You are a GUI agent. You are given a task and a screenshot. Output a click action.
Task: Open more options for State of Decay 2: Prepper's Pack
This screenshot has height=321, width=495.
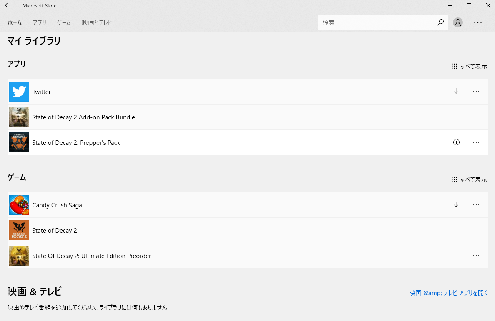coord(476,142)
